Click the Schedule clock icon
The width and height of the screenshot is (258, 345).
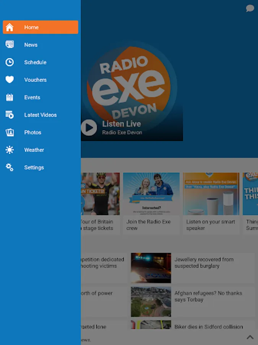[10, 62]
